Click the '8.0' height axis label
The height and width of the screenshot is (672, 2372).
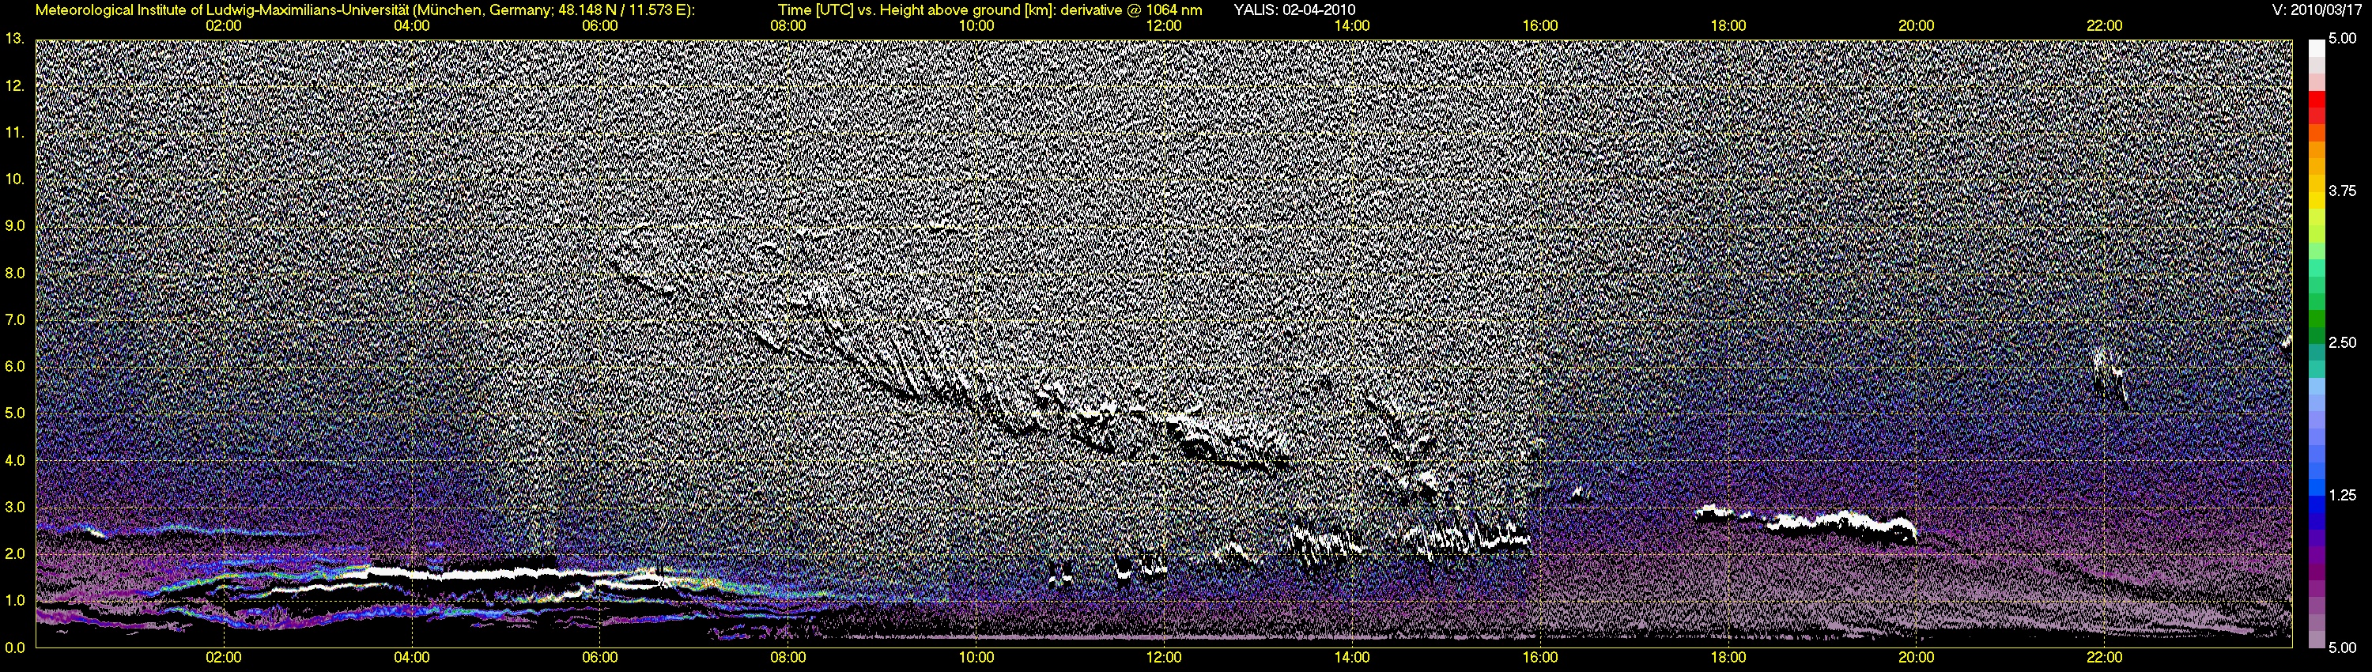point(15,274)
